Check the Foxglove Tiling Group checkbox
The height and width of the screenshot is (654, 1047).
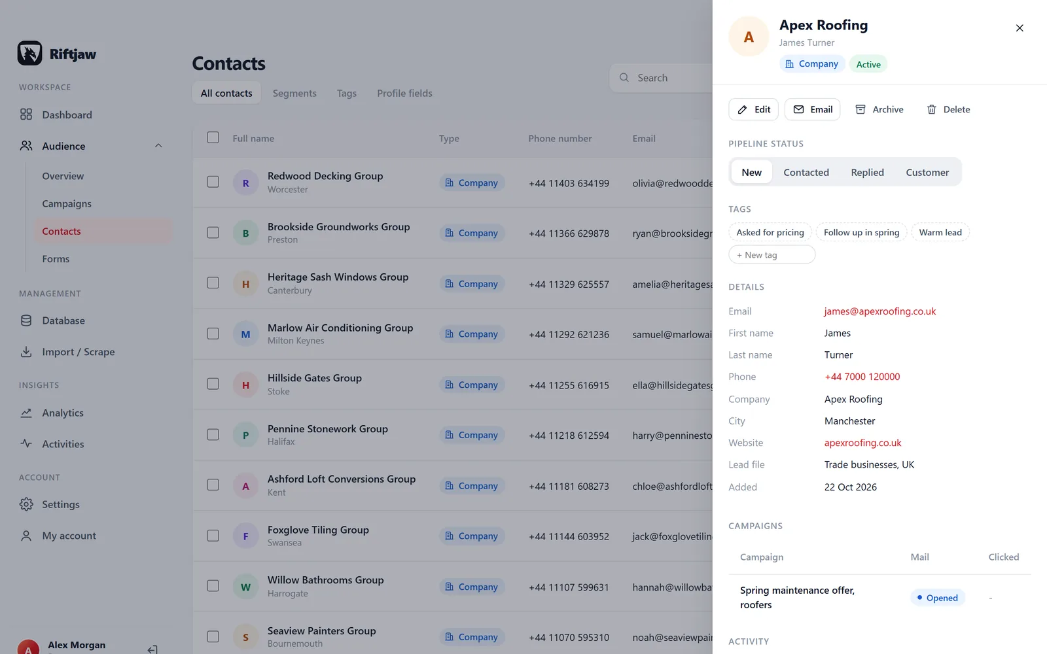213,536
